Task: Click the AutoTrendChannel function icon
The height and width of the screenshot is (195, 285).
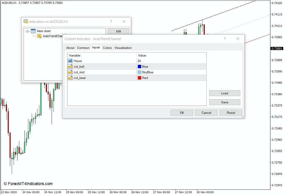Action: point(39,36)
